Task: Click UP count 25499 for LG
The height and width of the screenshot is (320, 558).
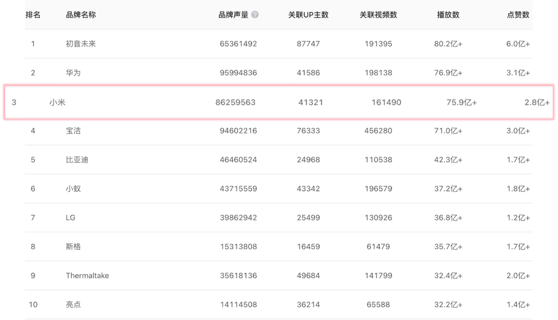Action: [x=308, y=218]
